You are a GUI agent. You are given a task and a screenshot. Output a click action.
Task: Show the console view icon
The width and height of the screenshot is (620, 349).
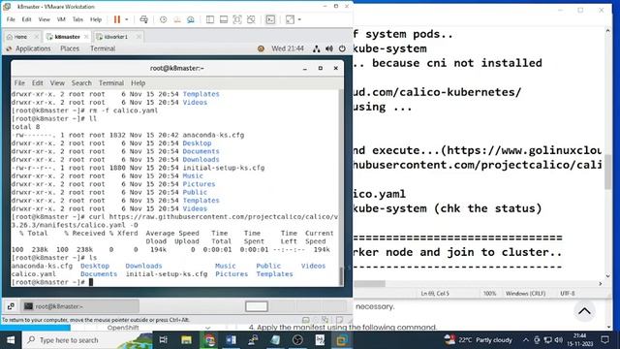pos(270,19)
